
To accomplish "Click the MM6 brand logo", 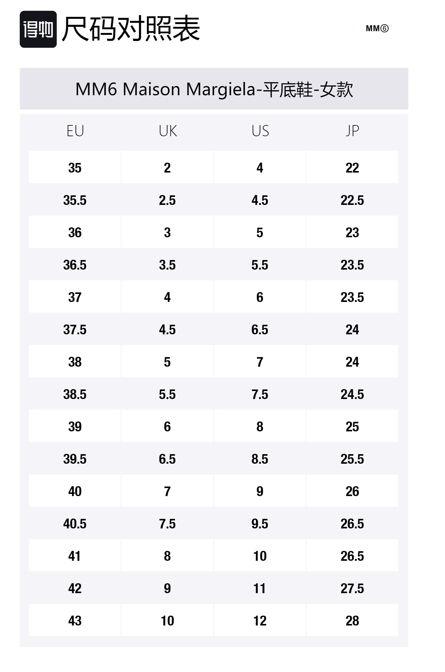I will [x=377, y=29].
